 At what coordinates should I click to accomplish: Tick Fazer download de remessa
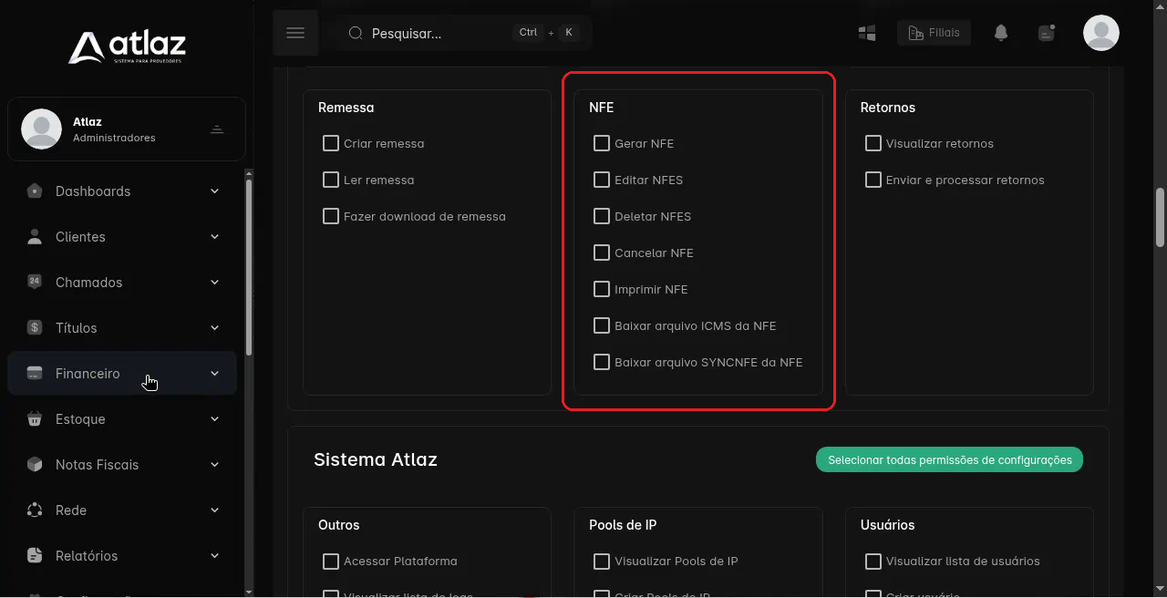[x=331, y=216]
